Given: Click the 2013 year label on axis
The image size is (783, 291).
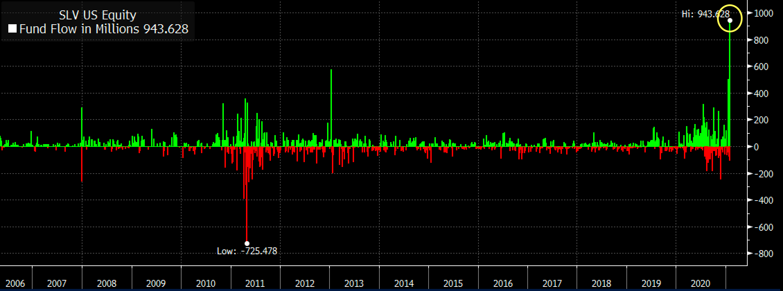Looking at the screenshot, I should [x=354, y=283].
